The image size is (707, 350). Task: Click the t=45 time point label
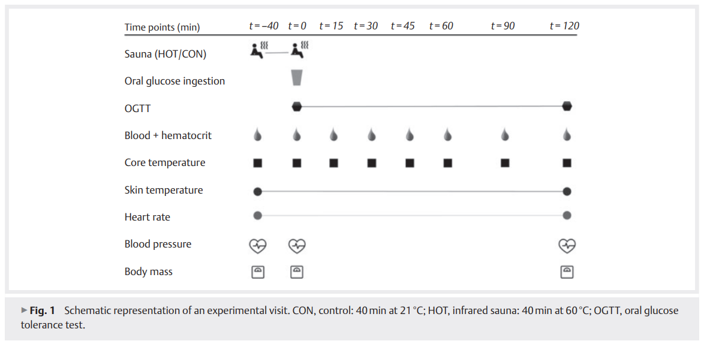click(402, 26)
